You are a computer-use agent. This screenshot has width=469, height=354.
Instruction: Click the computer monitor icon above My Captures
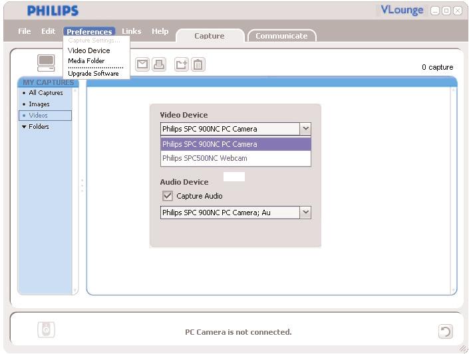click(46, 63)
